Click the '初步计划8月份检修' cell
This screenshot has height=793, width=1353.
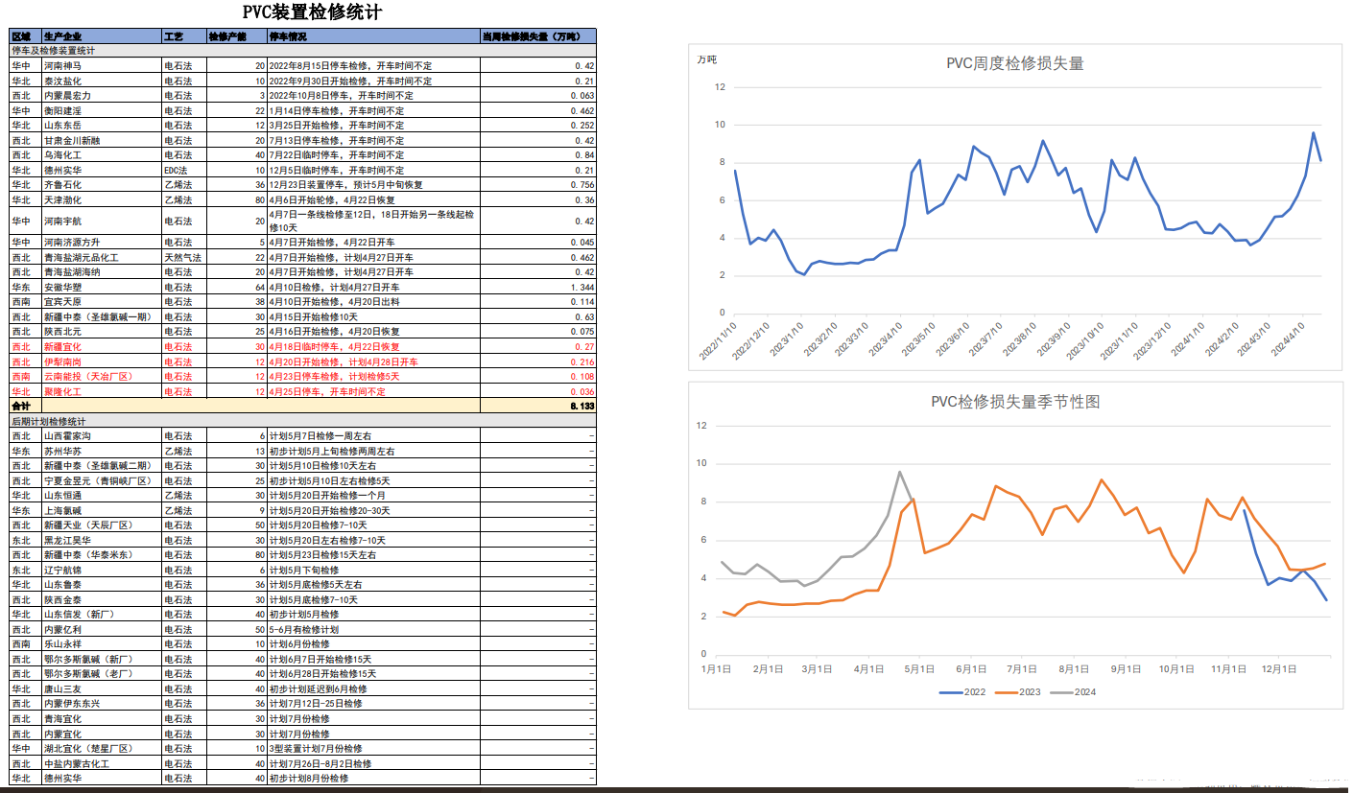tap(373, 778)
